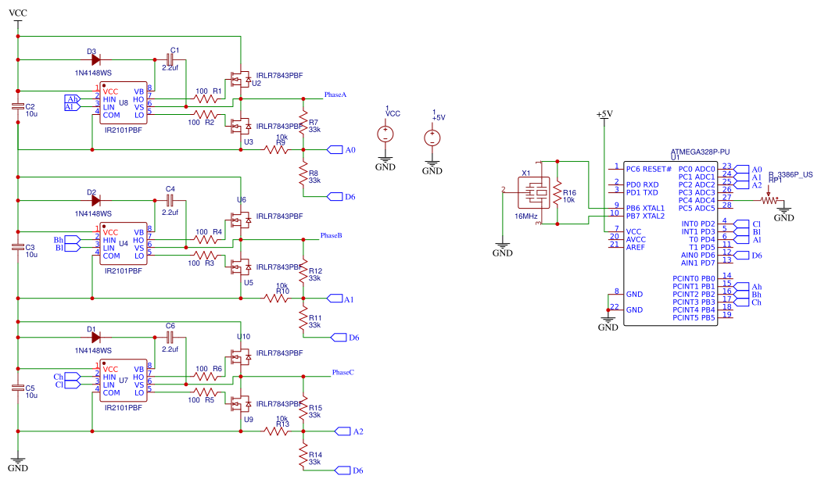The image size is (821, 483).
Task: Click the R7 33k resistor symbol
Action: (303, 122)
